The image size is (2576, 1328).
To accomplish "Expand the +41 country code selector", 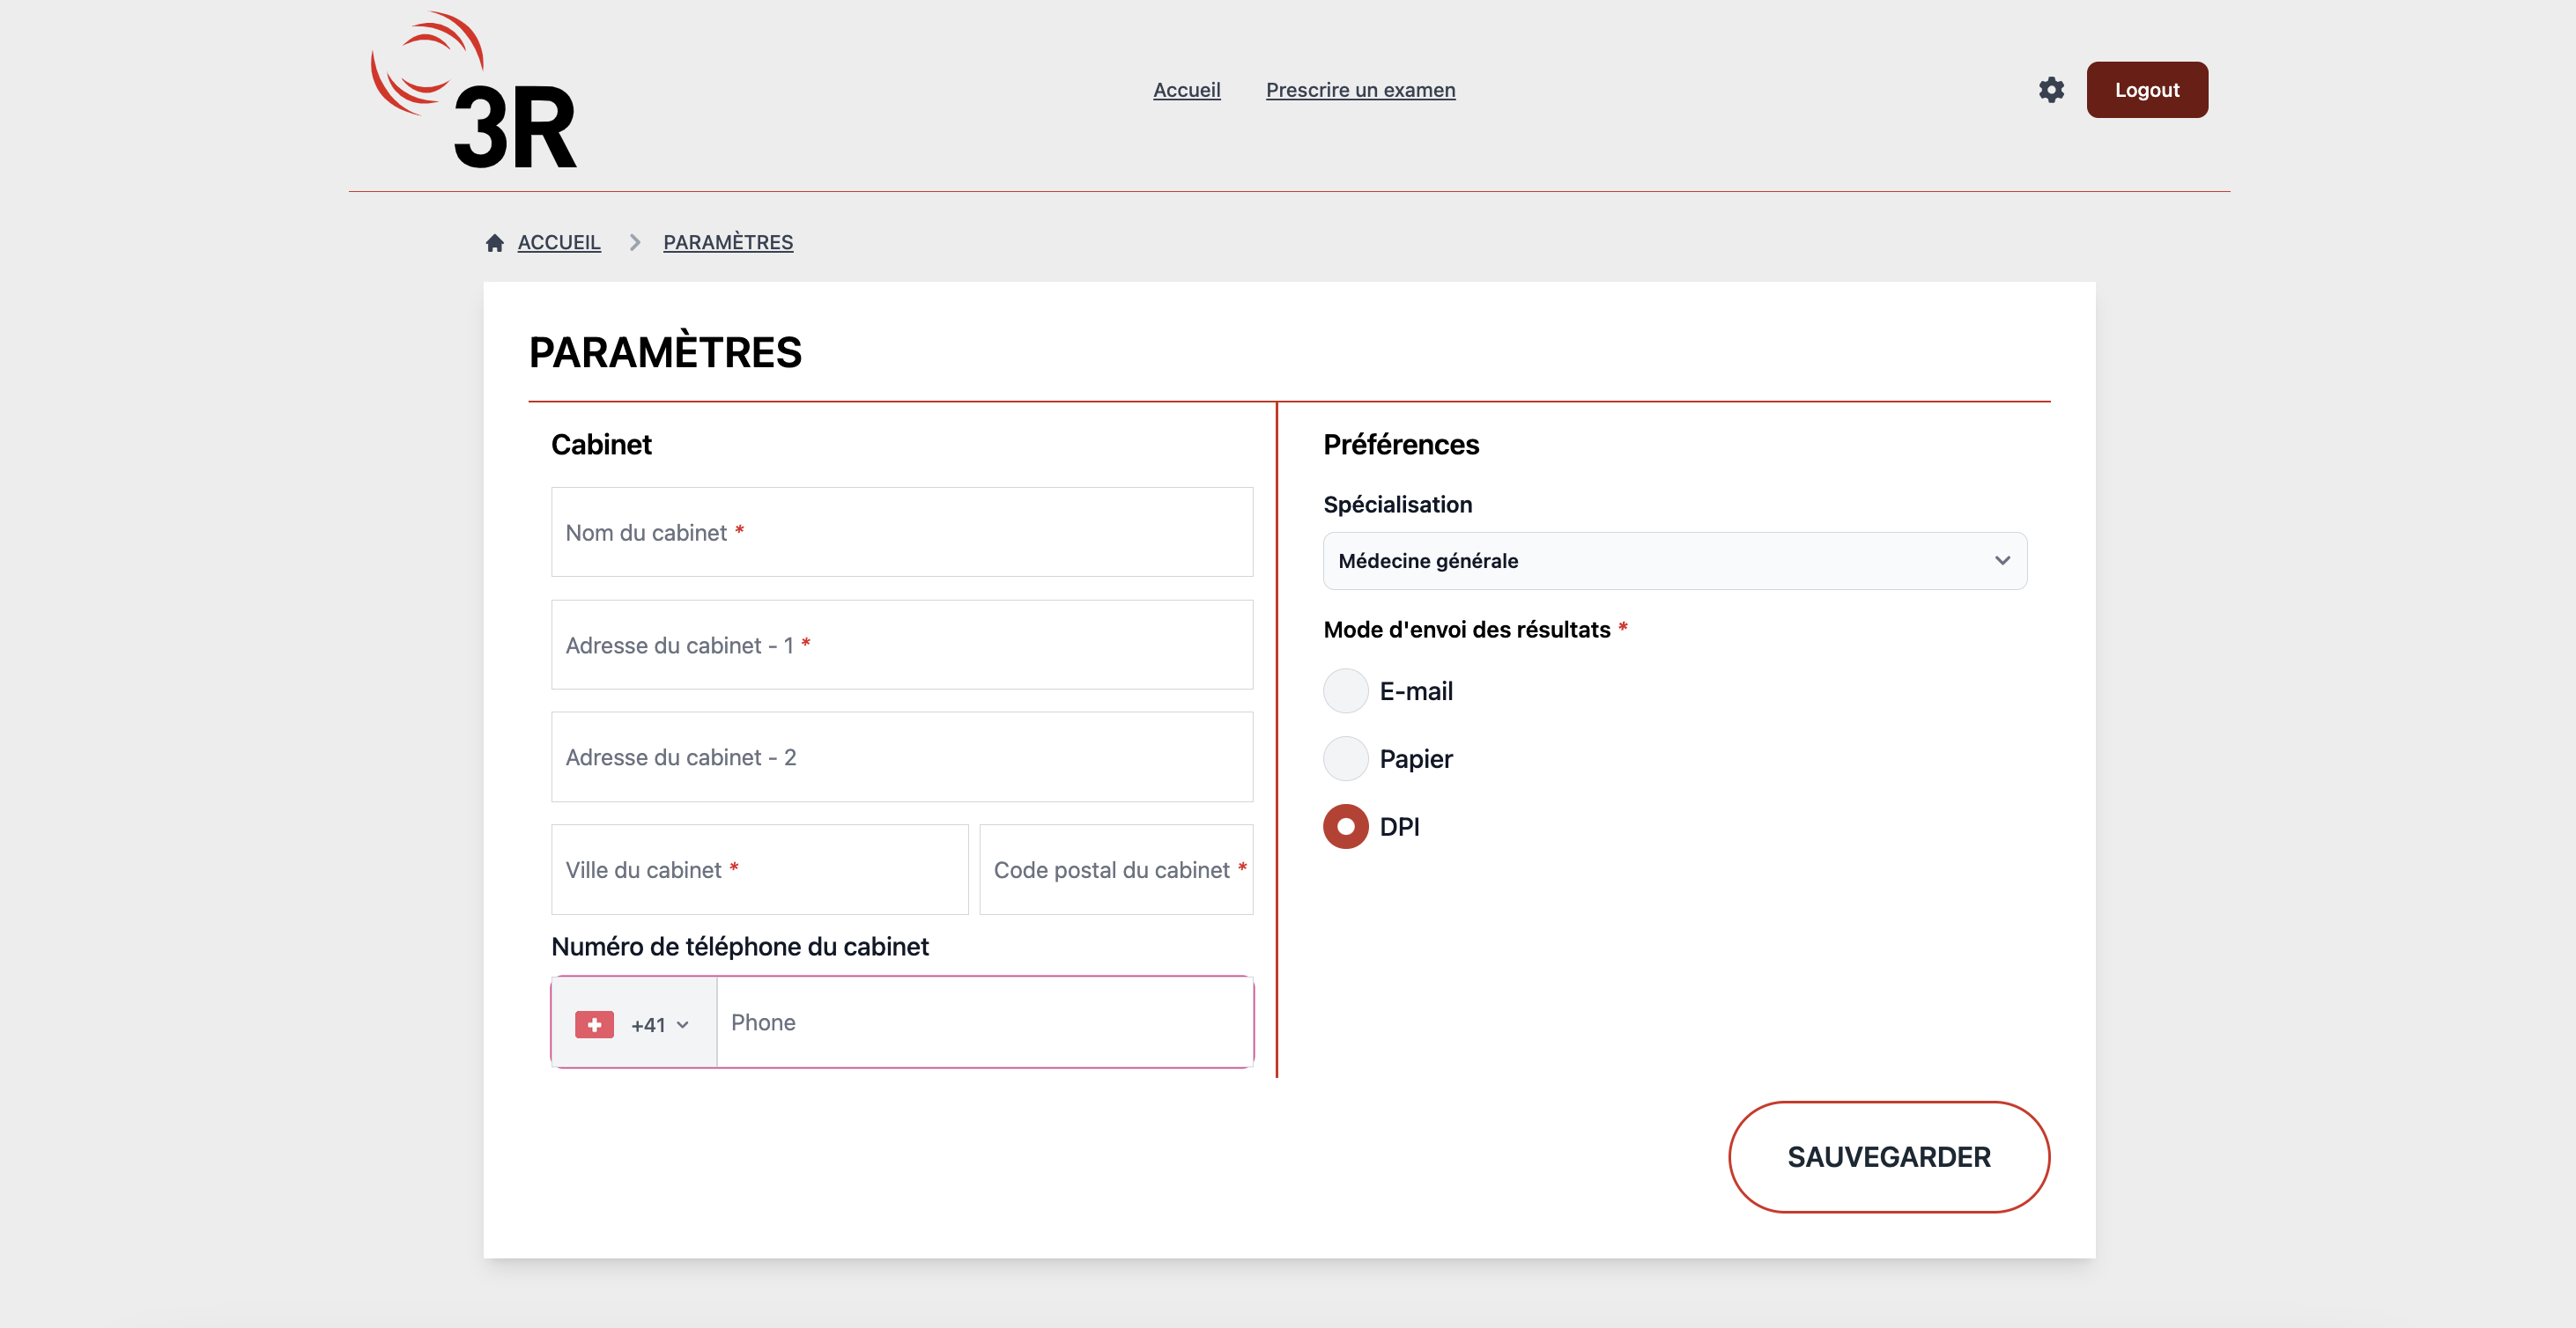I will [x=634, y=1023].
